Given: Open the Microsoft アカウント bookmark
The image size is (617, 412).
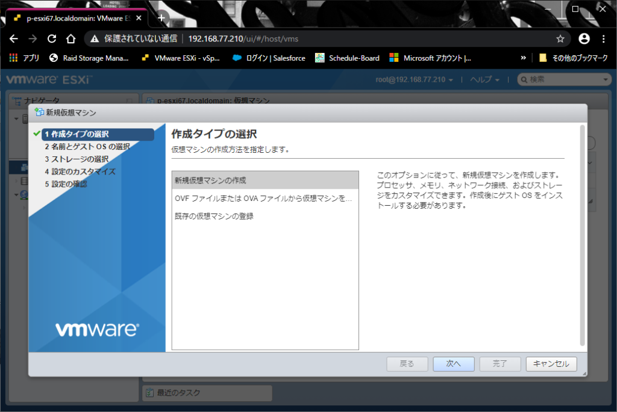Looking at the screenshot, I should [x=430, y=58].
